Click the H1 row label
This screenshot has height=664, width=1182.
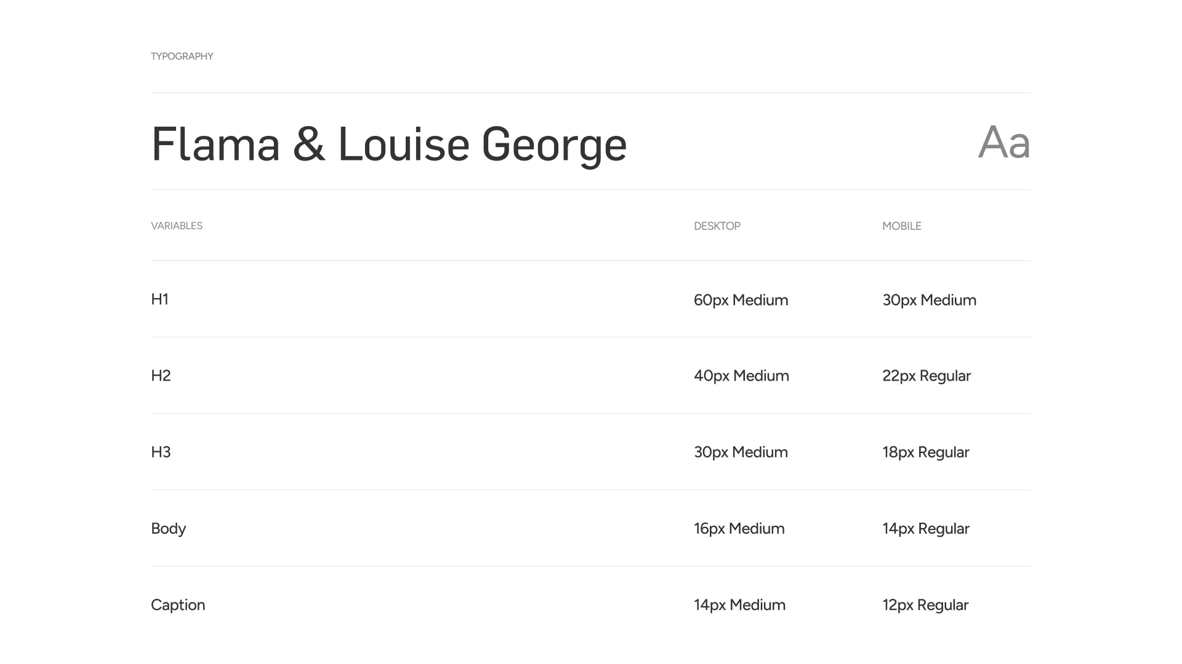(x=159, y=299)
